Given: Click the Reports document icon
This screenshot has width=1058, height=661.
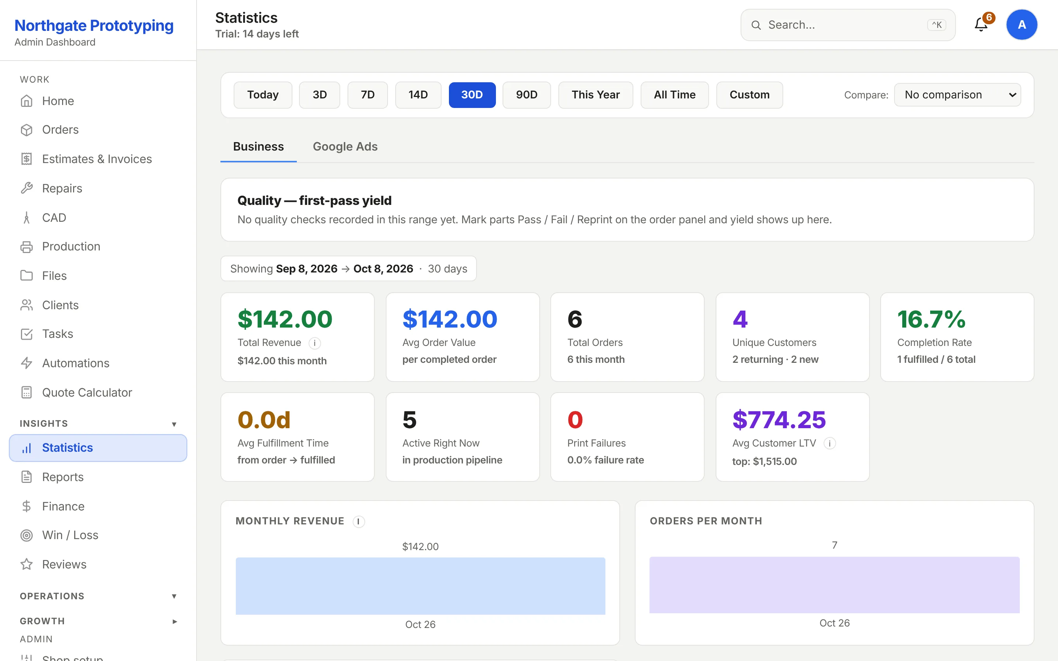Looking at the screenshot, I should (27, 477).
